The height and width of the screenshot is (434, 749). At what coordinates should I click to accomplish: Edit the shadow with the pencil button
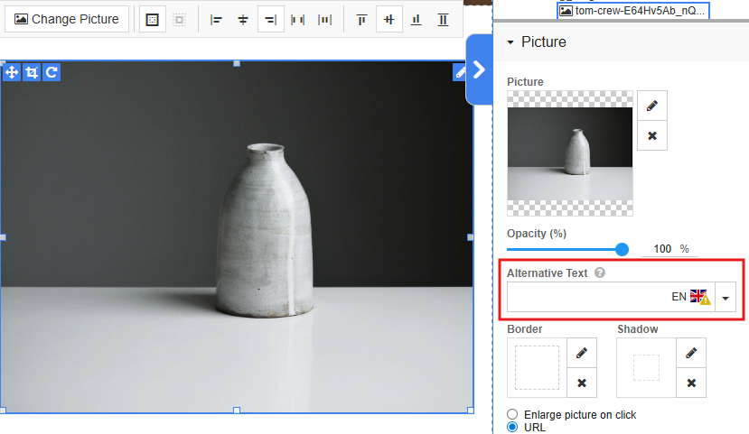[691, 352]
